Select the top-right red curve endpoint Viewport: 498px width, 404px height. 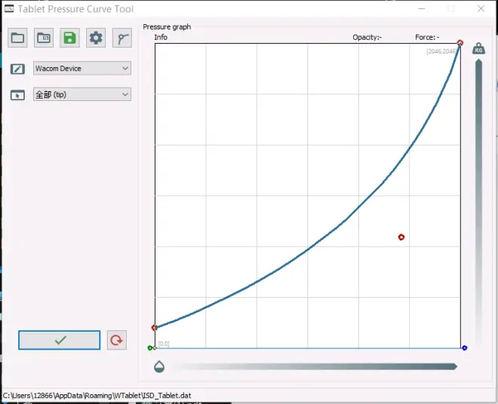460,43
